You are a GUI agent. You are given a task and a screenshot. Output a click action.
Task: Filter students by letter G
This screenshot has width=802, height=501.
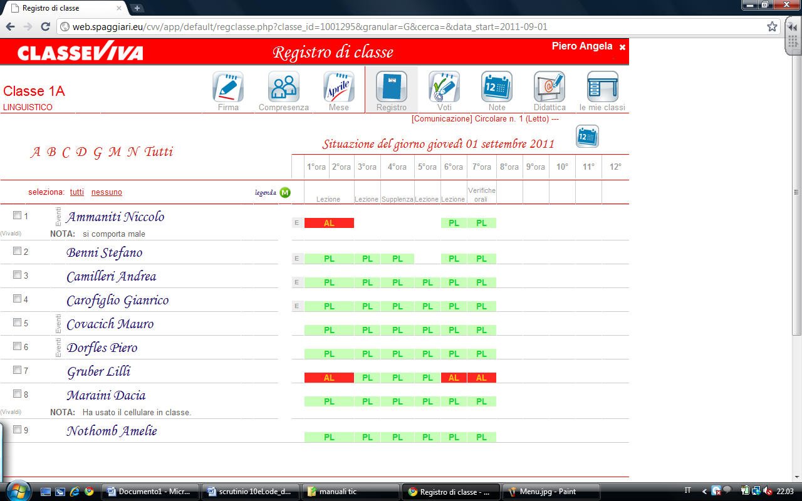pos(98,152)
